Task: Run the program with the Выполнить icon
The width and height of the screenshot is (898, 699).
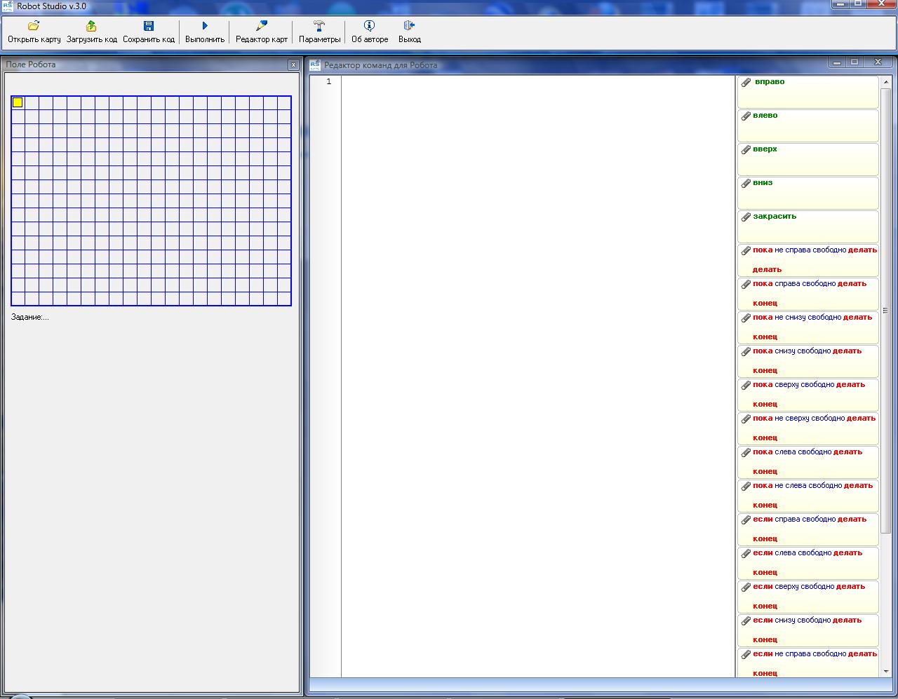Action: (x=205, y=26)
